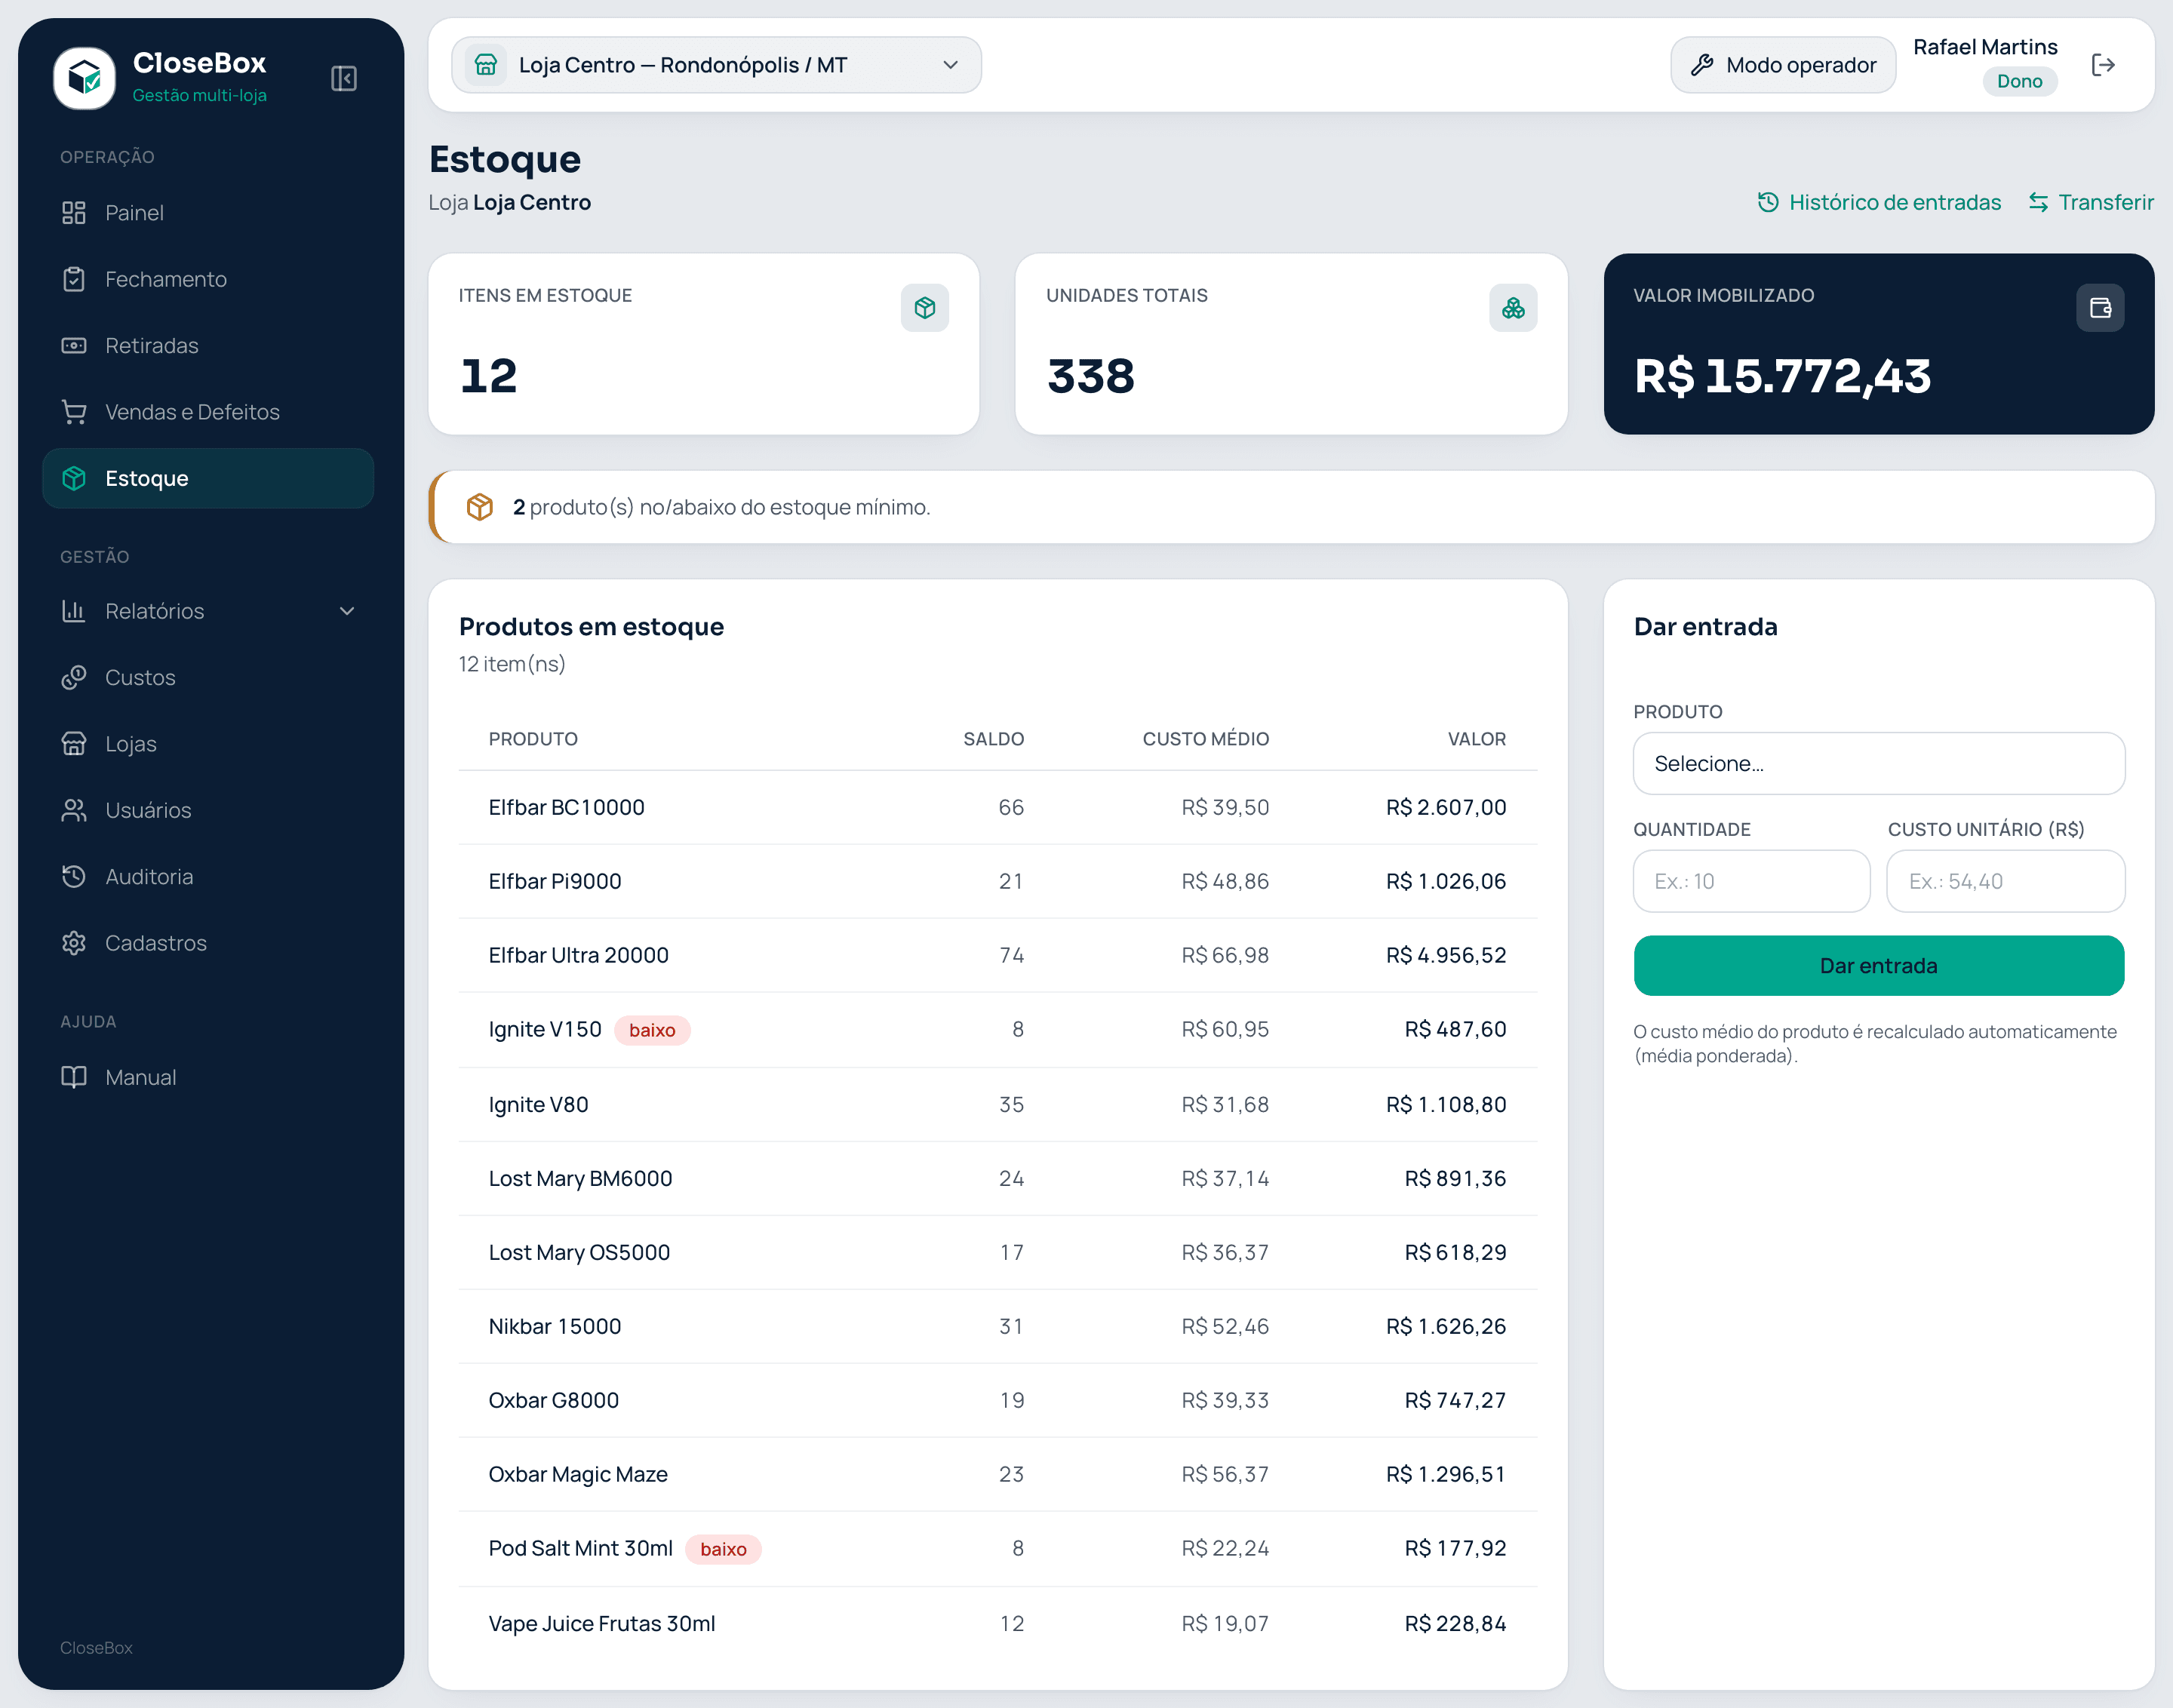Viewport: 2173px width, 1708px height.
Task: Click the Auditoria history icon
Action: coord(74,877)
